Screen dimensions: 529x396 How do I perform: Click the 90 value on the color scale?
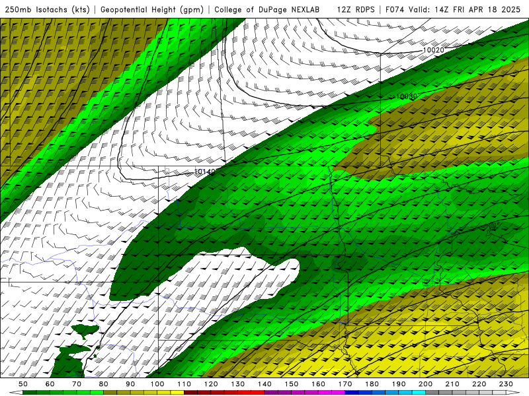[130, 384]
